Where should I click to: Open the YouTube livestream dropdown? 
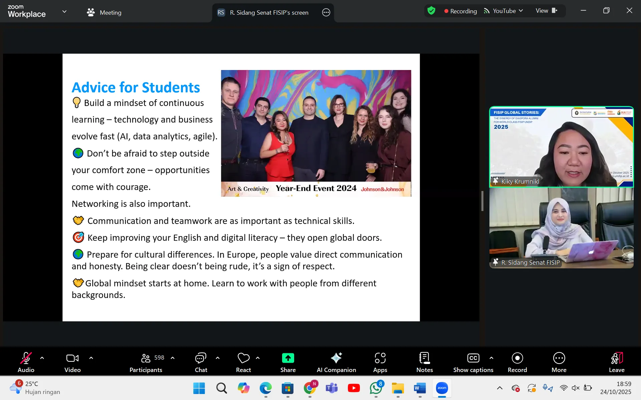(x=504, y=11)
